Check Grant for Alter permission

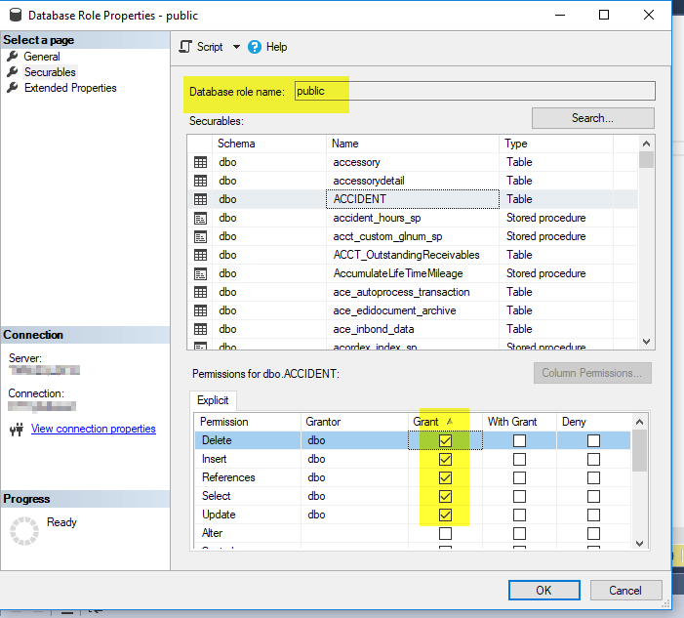[445, 533]
